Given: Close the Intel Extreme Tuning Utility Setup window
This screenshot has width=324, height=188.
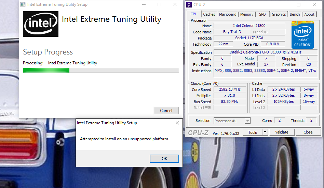Looking at the screenshot, I should tap(175, 4).
